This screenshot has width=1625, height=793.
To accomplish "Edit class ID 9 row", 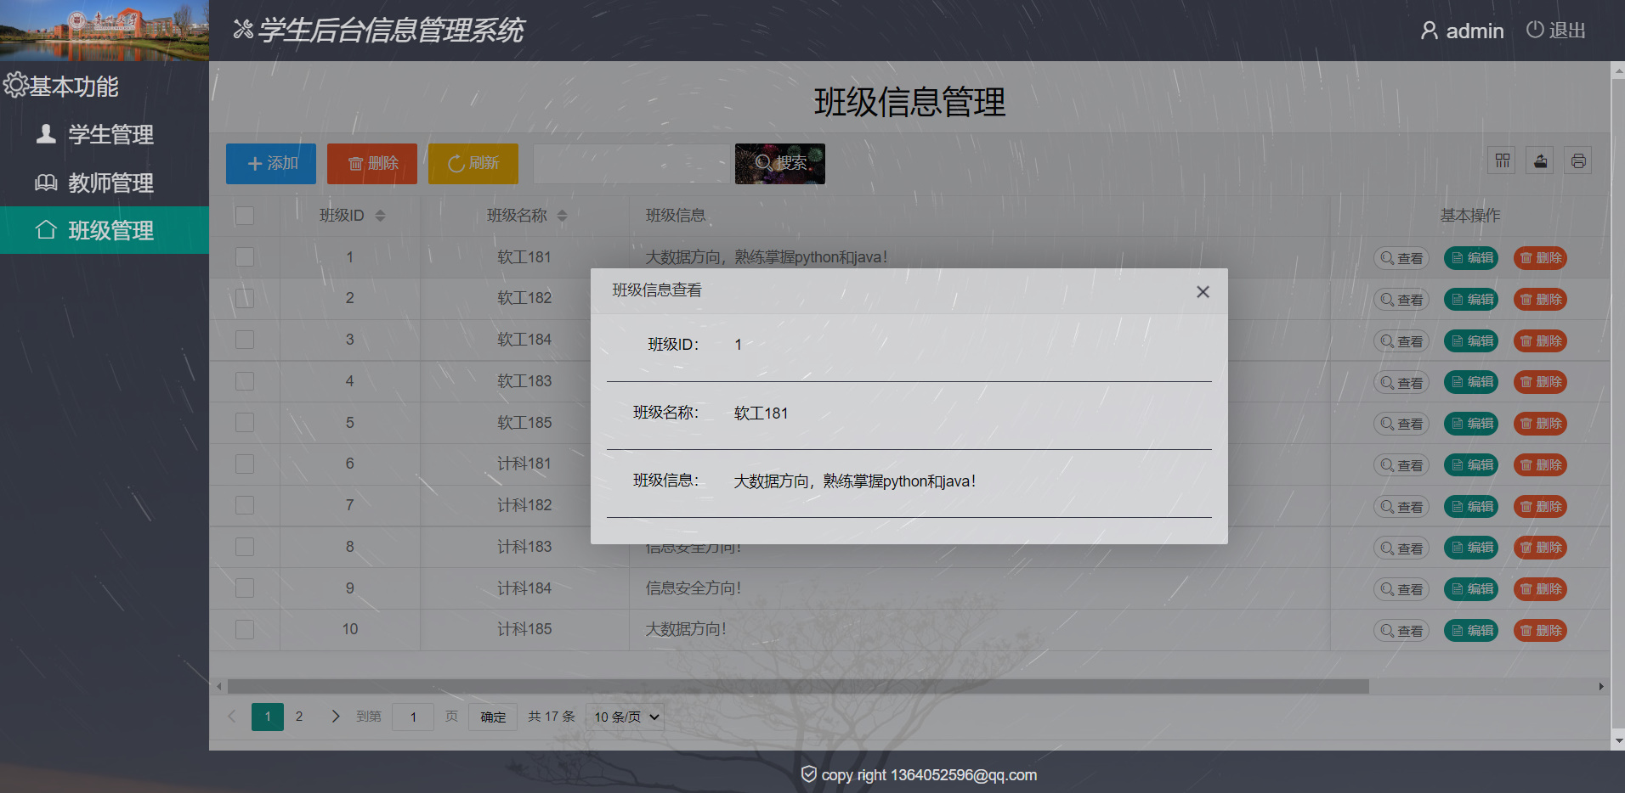I will coord(1471,589).
